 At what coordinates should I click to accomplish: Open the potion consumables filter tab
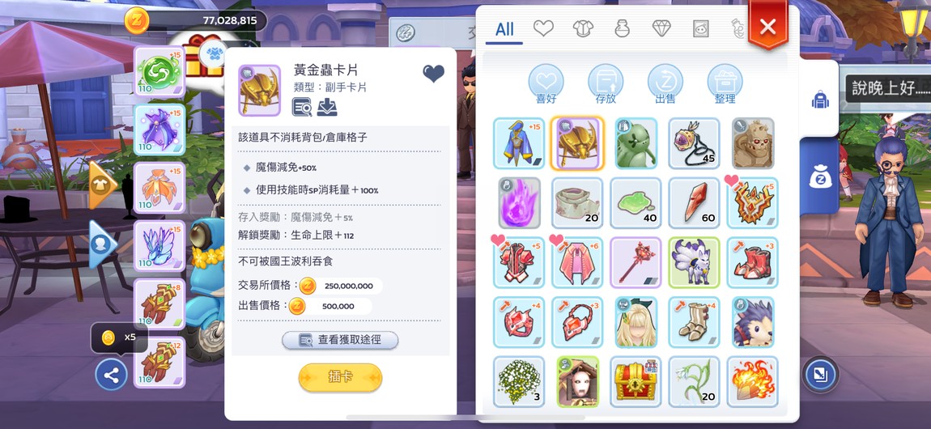(622, 28)
